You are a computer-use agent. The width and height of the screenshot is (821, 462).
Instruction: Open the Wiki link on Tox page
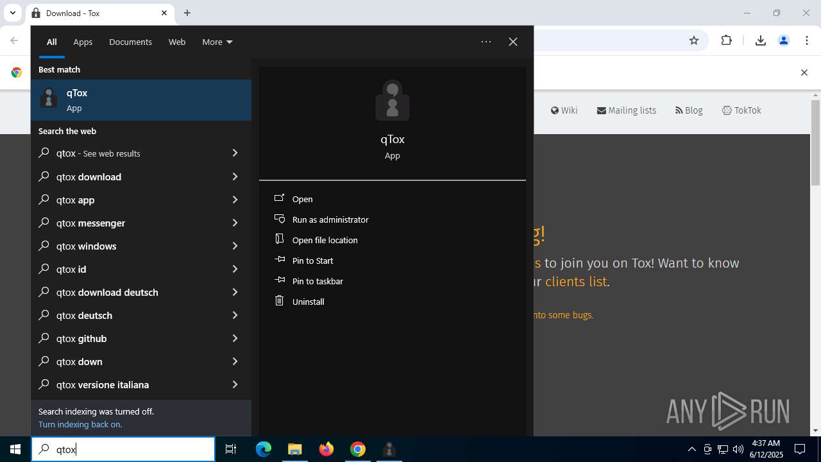564,110
